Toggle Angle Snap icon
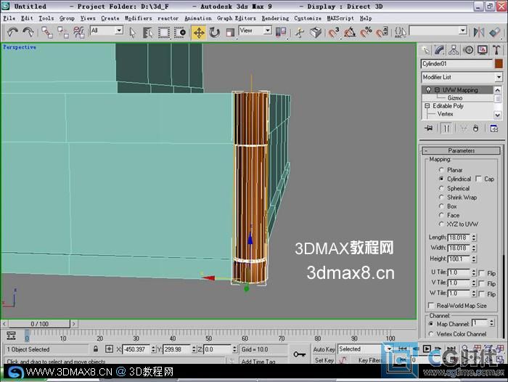Viewport: 508px width, 382px height. (x=350, y=32)
